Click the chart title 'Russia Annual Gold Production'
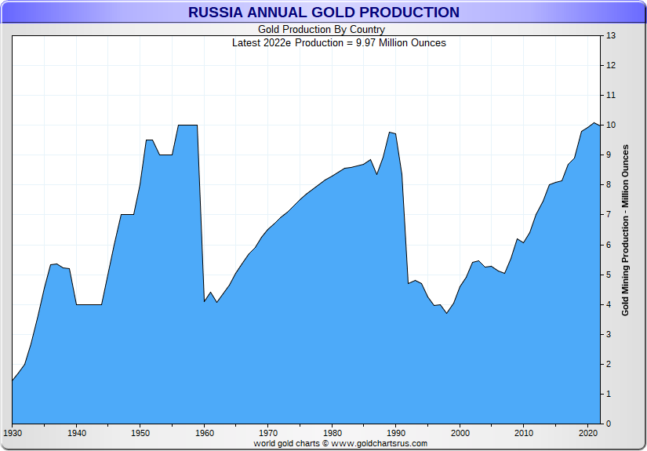The width and height of the screenshot is (647, 451). coord(323,13)
